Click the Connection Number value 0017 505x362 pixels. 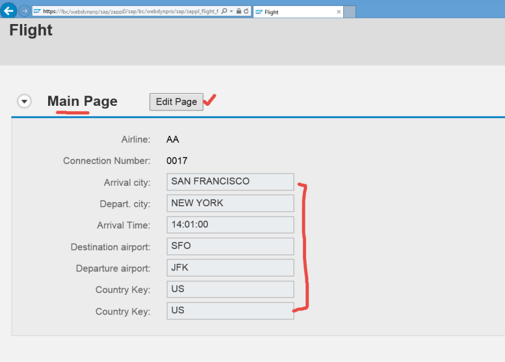177,161
